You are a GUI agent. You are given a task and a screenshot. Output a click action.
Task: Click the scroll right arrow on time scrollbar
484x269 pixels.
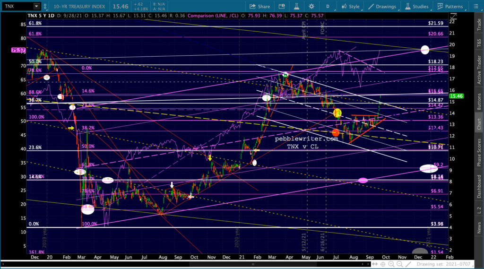coord(367,264)
